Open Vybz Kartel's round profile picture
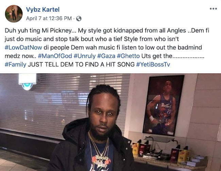Viewport: 221px width, 171px height. pyautogui.click(x=14, y=14)
